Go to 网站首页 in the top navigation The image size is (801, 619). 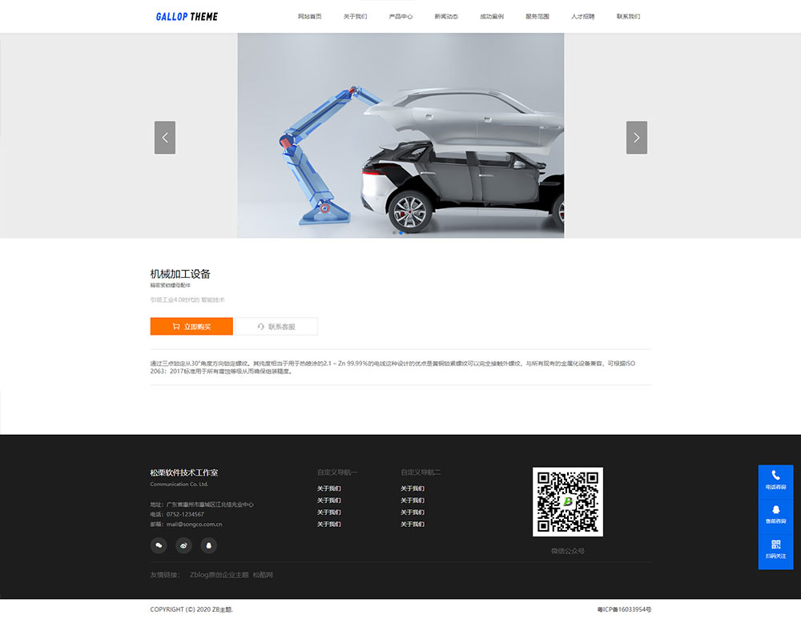click(309, 16)
